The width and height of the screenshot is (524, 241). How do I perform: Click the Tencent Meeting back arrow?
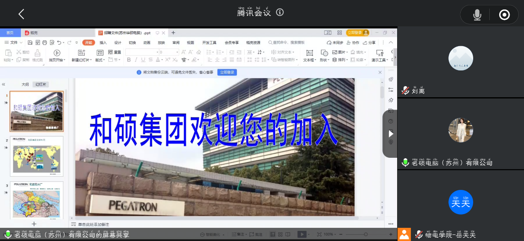(x=21, y=14)
